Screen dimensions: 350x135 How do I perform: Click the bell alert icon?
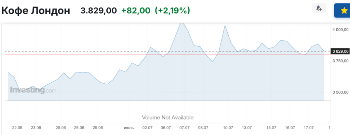(319, 8)
